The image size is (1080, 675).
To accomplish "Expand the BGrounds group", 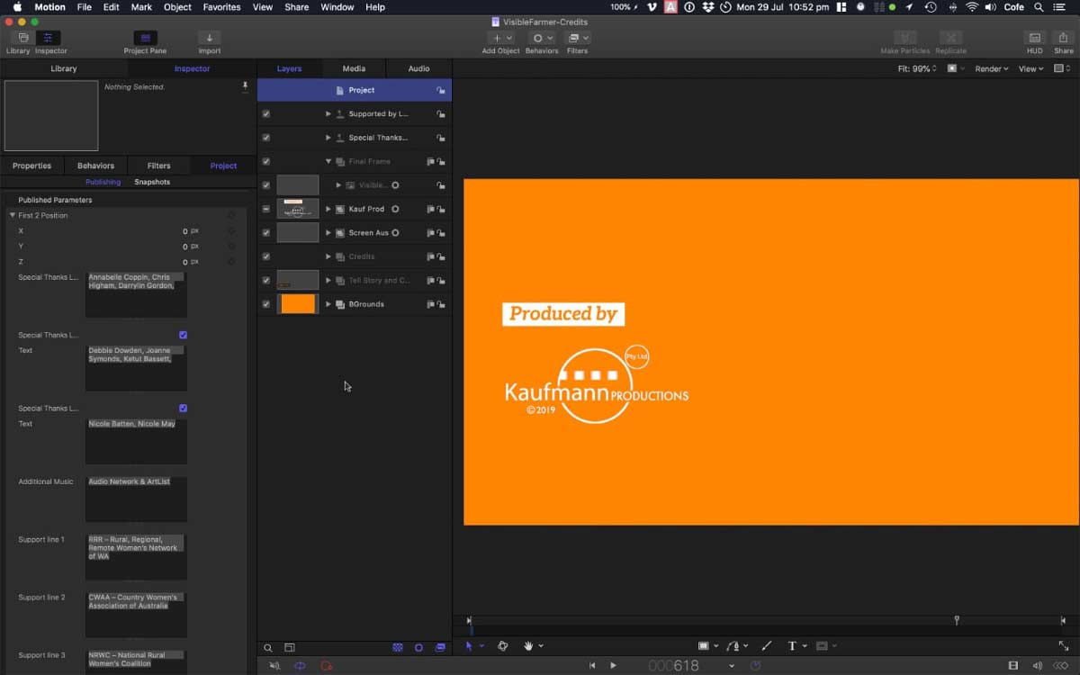I will coord(328,304).
